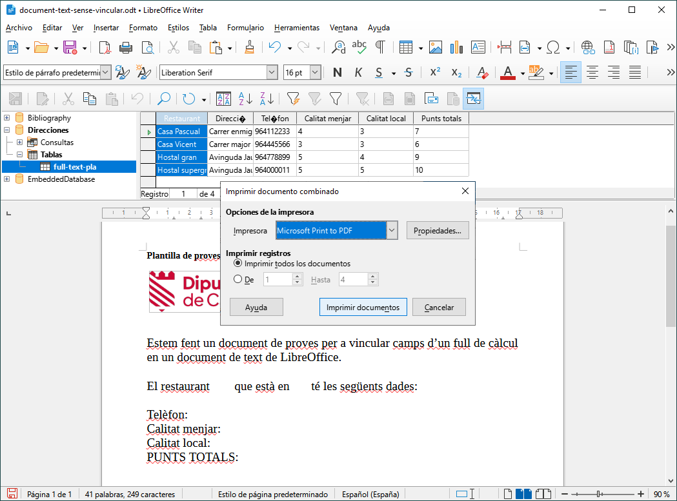Export directly as PDF icon
677x501 pixels.
click(x=105, y=48)
